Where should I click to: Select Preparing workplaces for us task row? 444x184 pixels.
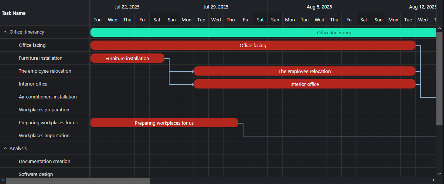coord(44,122)
